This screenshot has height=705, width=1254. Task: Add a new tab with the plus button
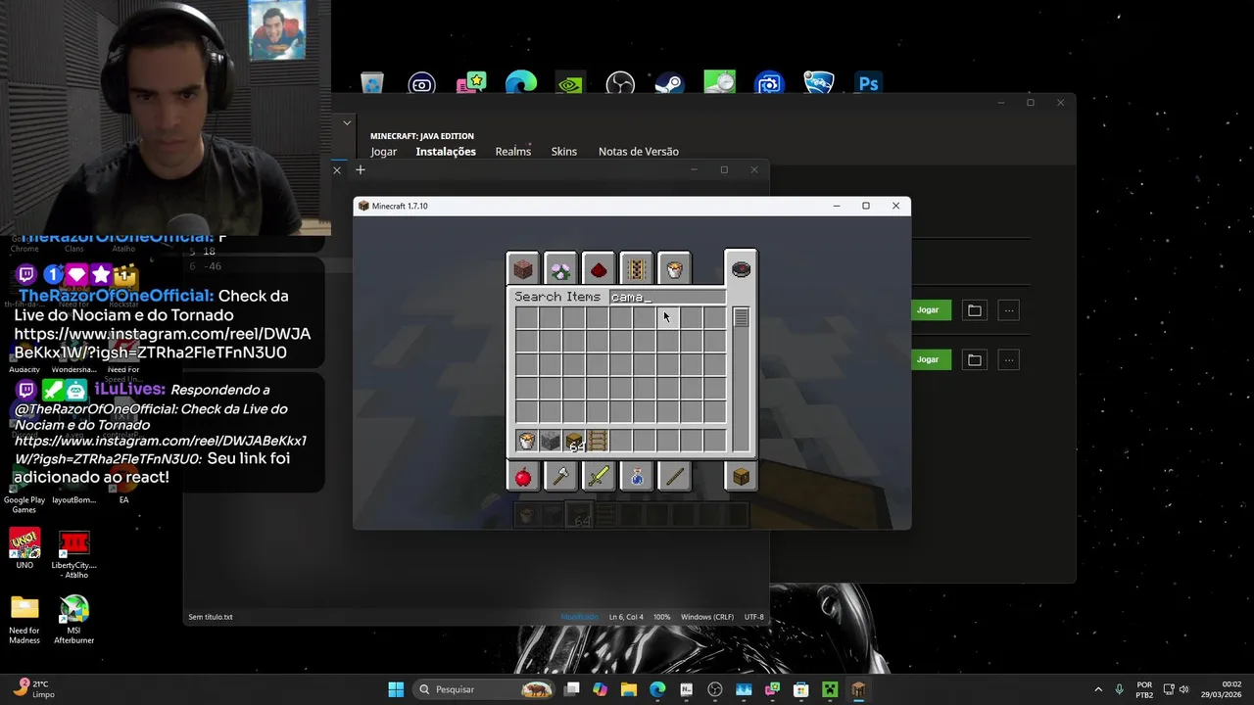(x=360, y=170)
